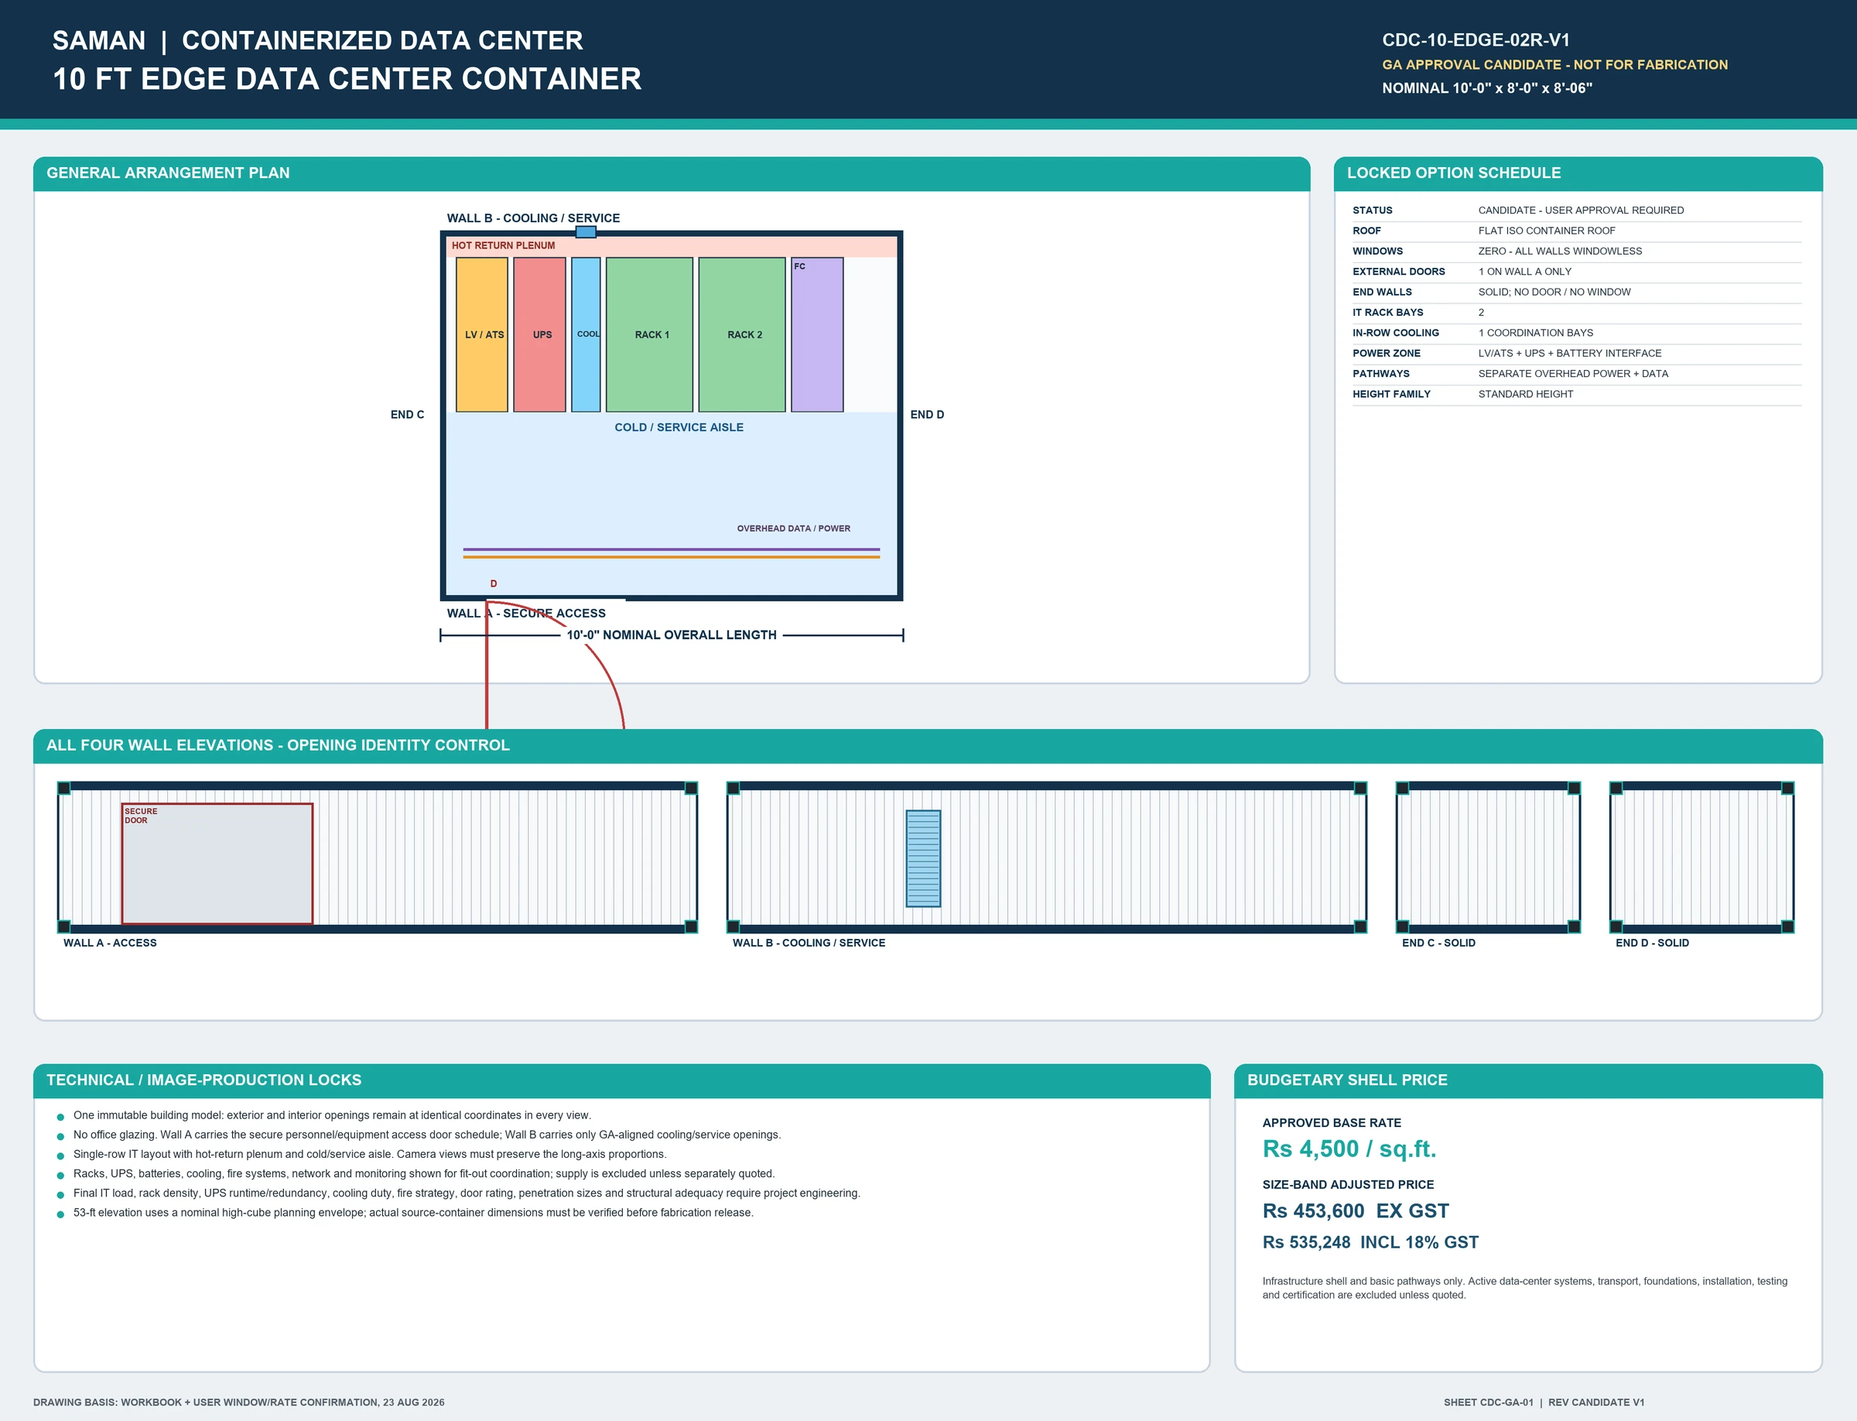The height and width of the screenshot is (1421, 1857).
Task: Click the PATHWAYS row label
Action: point(1381,373)
